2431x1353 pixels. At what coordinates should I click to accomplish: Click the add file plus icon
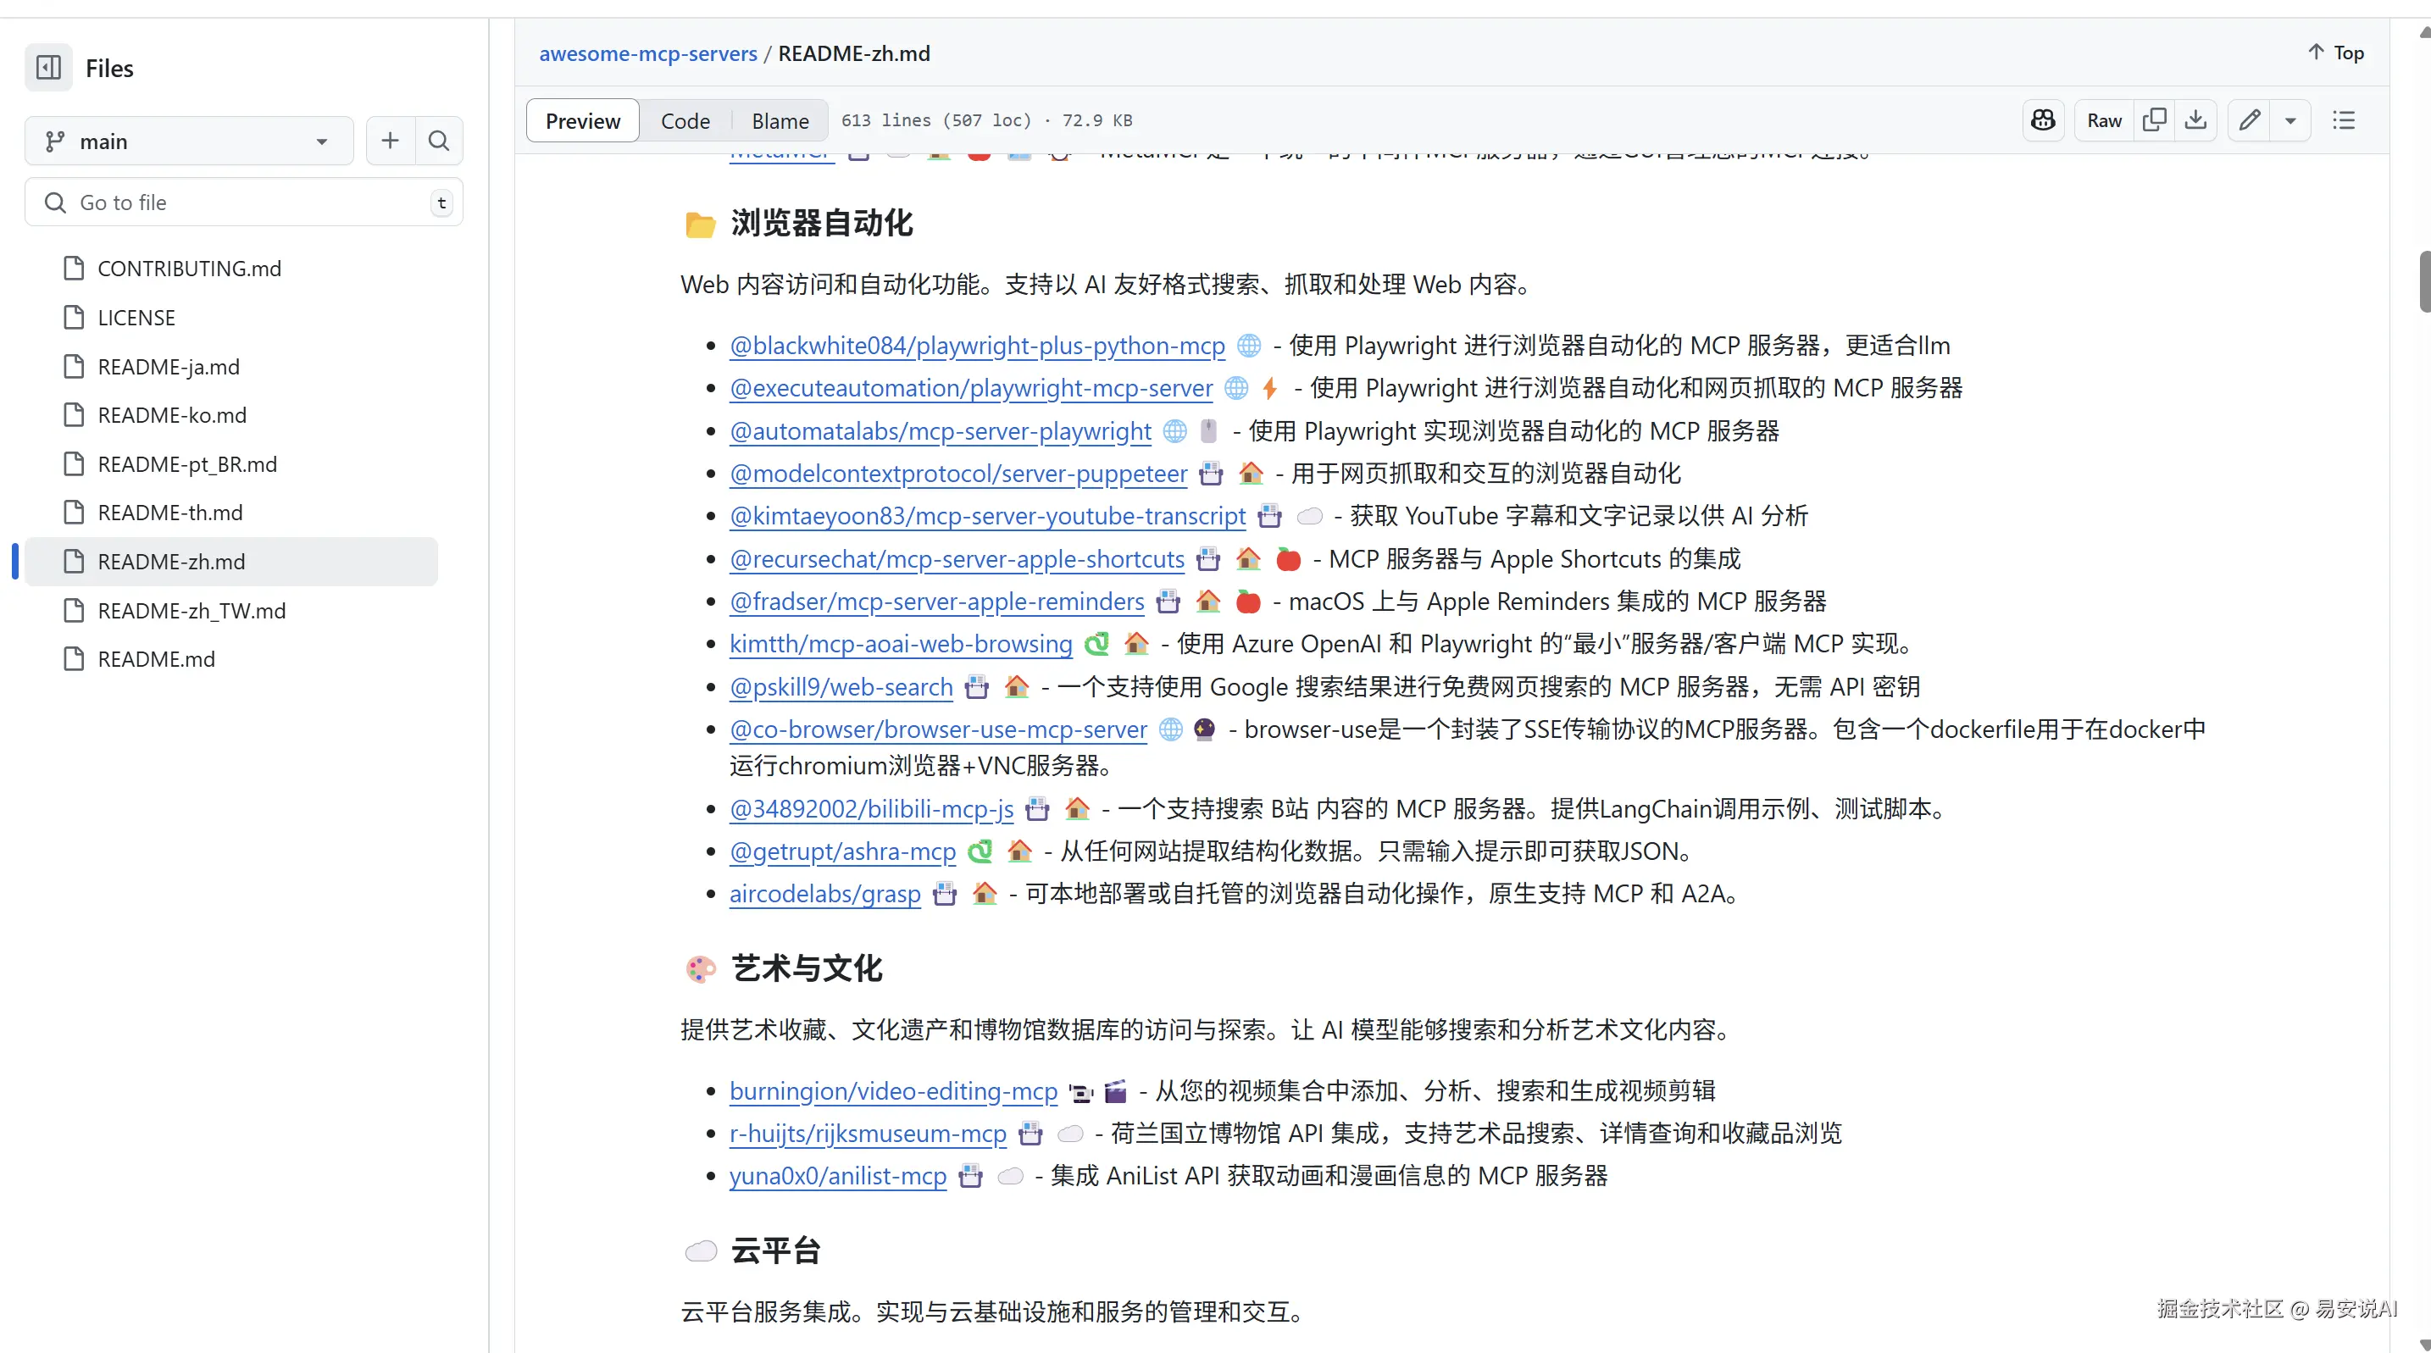pyautogui.click(x=390, y=141)
